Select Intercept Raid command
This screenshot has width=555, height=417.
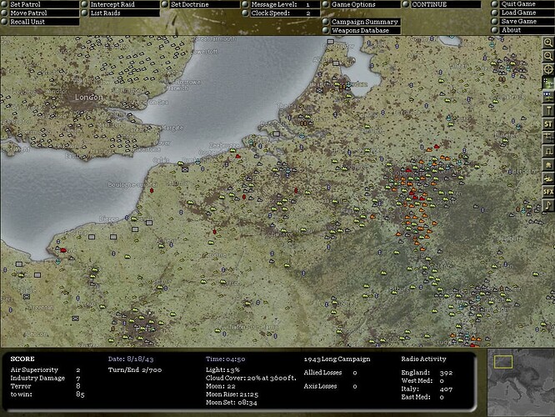120,4
